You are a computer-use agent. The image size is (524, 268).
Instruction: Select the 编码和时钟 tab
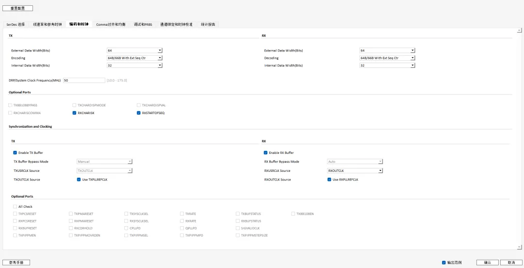click(x=79, y=24)
